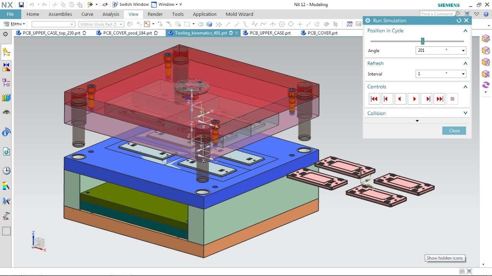
Task: Open the Assembly Navigator in the resource bar
Action: [6, 52]
